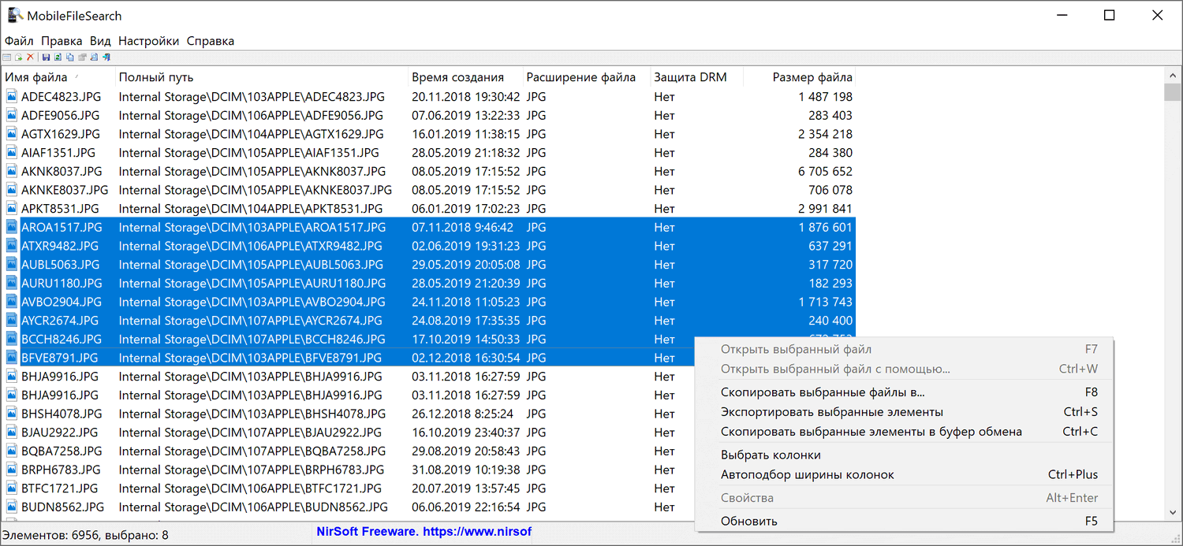Screen dimensions: 1183x546
Task: Click the file icon beside ADEC4823.JPG
Action: pyautogui.click(x=11, y=96)
